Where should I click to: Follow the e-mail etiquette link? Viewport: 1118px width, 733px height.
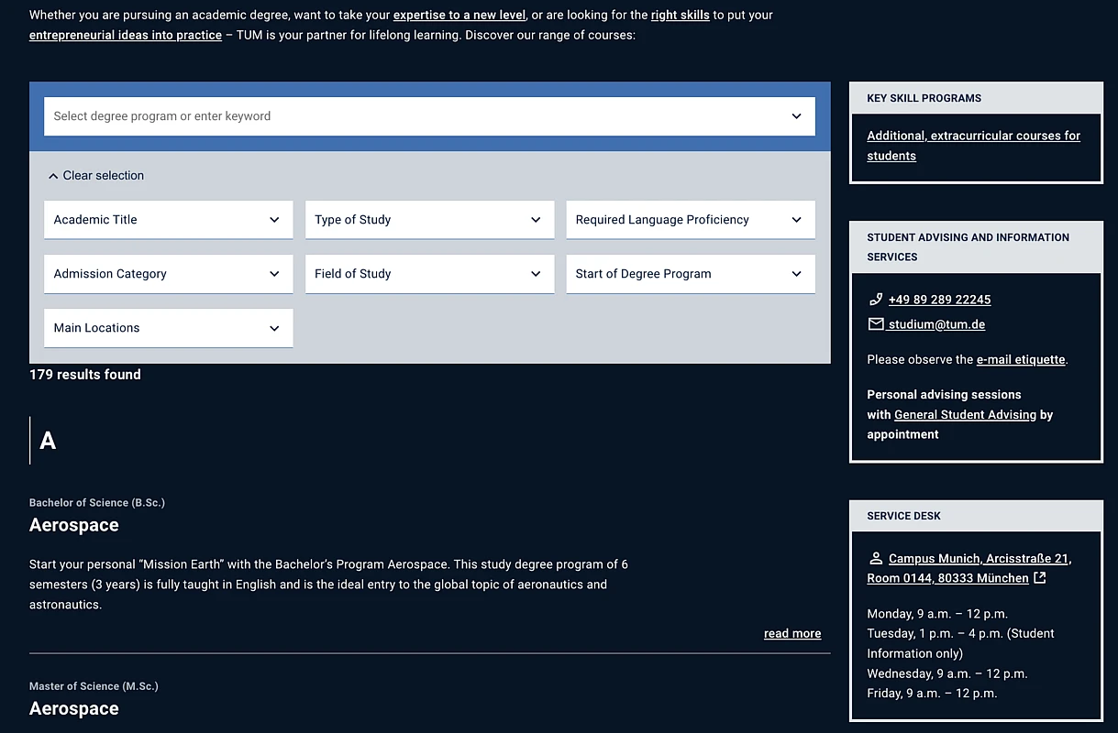click(1020, 359)
